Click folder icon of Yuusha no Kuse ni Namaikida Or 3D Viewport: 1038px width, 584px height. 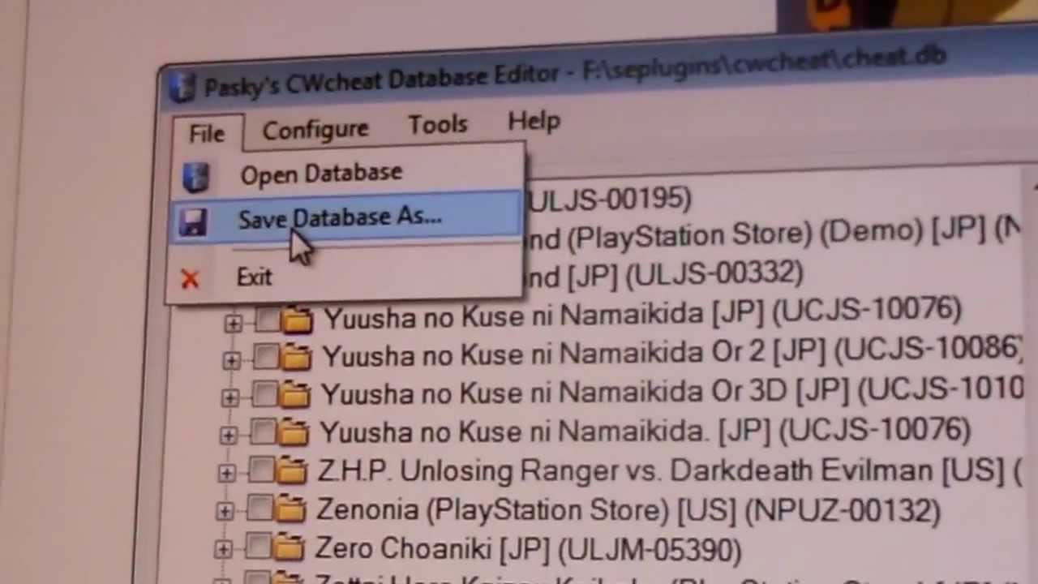pyautogui.click(x=295, y=395)
